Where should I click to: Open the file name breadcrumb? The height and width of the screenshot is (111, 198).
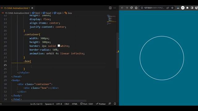tap(15, 13)
